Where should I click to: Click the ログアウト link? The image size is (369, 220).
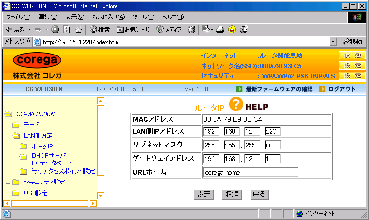(342, 89)
